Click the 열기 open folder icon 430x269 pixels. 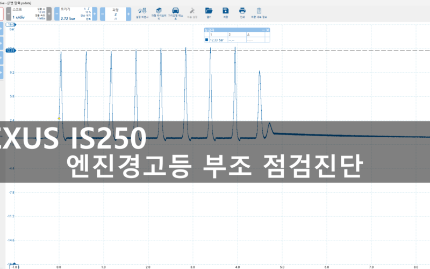tap(209, 12)
